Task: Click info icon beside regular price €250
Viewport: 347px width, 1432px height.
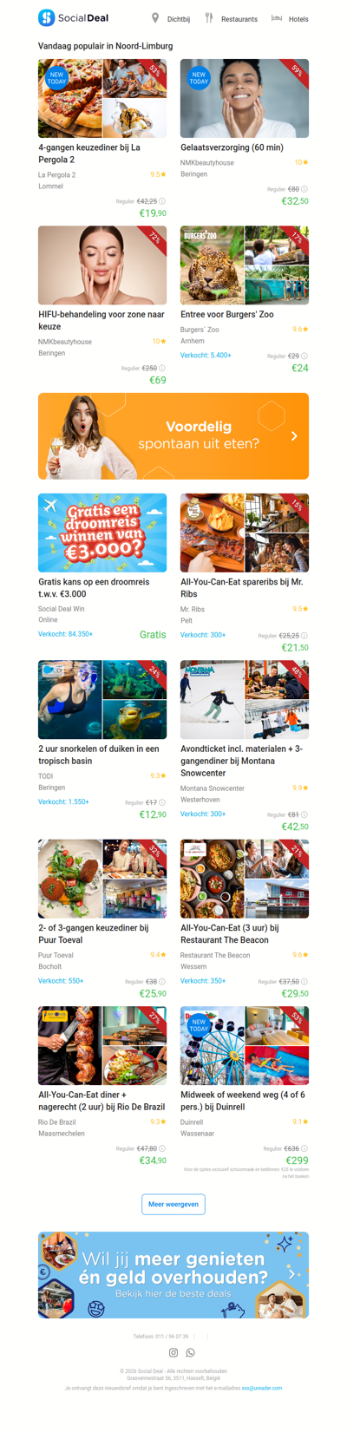Action: pos(162,368)
